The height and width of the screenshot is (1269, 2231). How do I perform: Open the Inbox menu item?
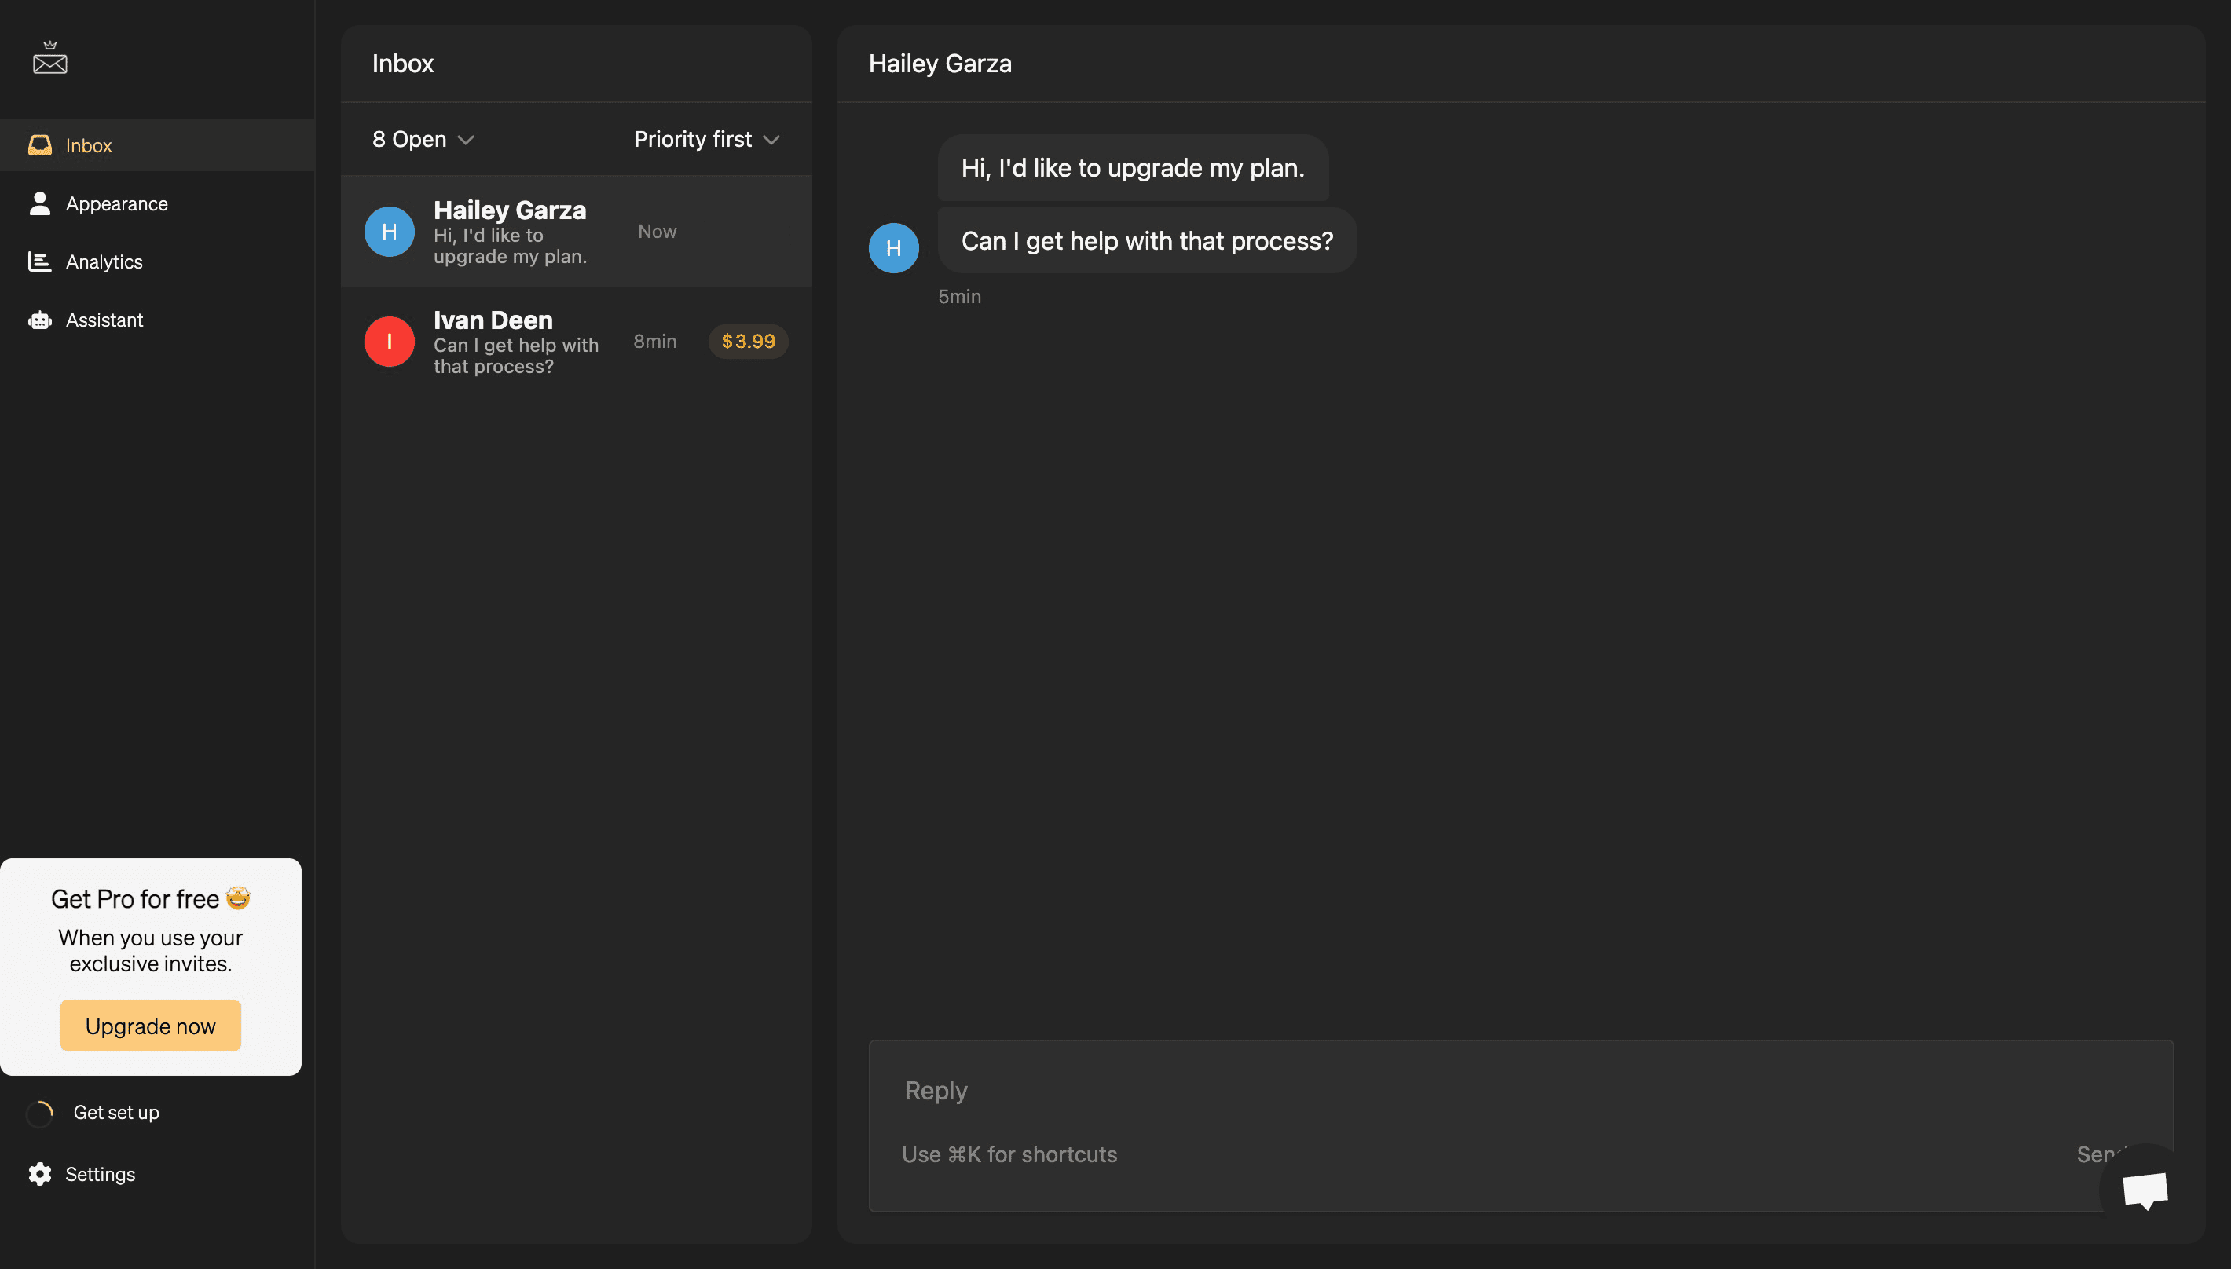(x=157, y=144)
